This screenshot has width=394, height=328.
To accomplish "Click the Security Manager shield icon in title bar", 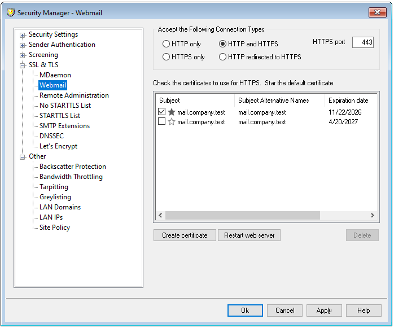I will click(x=10, y=13).
